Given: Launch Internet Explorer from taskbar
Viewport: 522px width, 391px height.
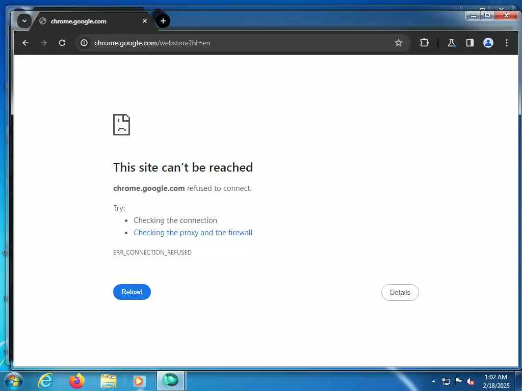Looking at the screenshot, I should point(45,381).
